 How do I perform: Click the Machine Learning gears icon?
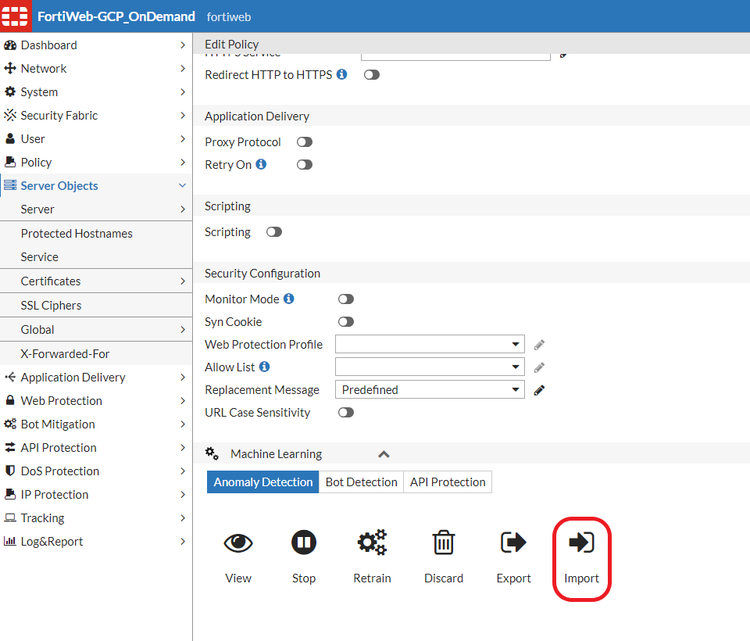pyautogui.click(x=212, y=453)
